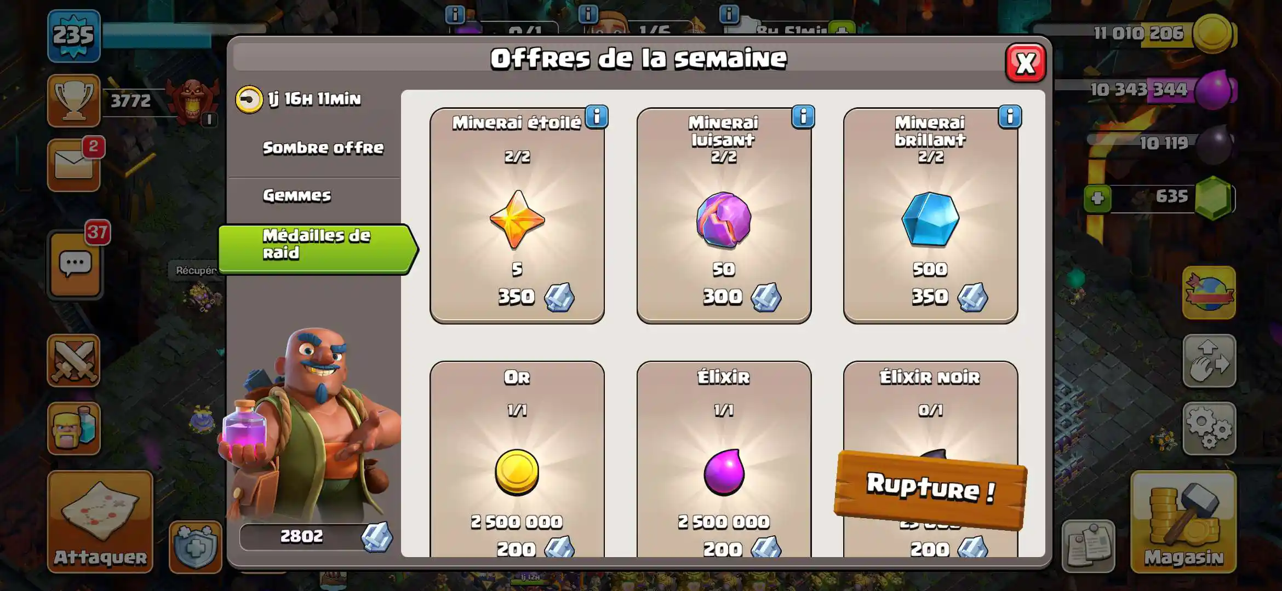
Task: Tap the green plus to add gems
Action: (1097, 198)
